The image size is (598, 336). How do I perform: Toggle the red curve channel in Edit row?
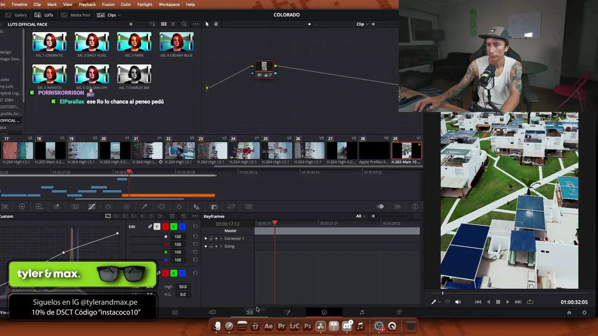[165, 226]
